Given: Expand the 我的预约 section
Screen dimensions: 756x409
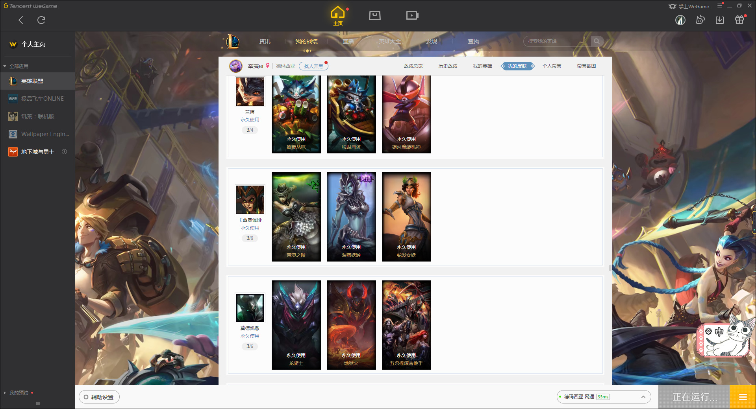Looking at the screenshot, I should (x=5, y=393).
